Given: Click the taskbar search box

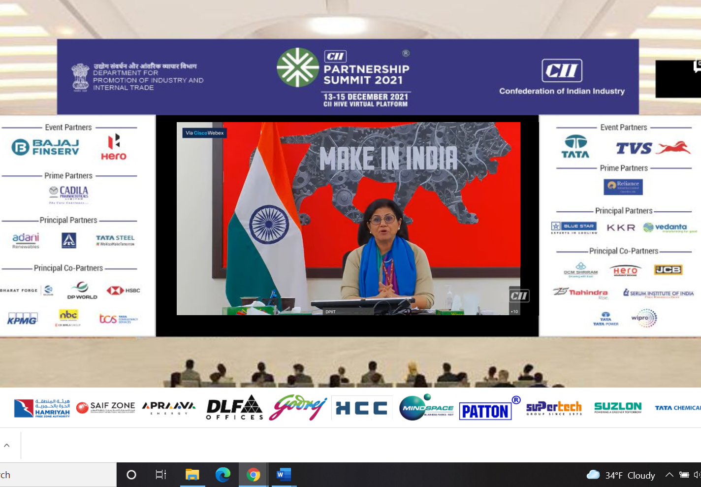Looking at the screenshot, I should (x=58, y=475).
